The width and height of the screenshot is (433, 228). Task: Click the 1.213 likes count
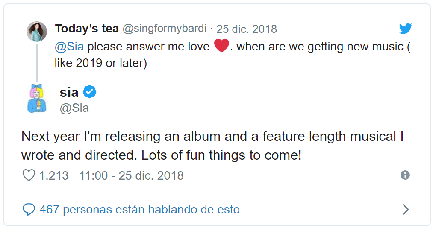pos(54,175)
